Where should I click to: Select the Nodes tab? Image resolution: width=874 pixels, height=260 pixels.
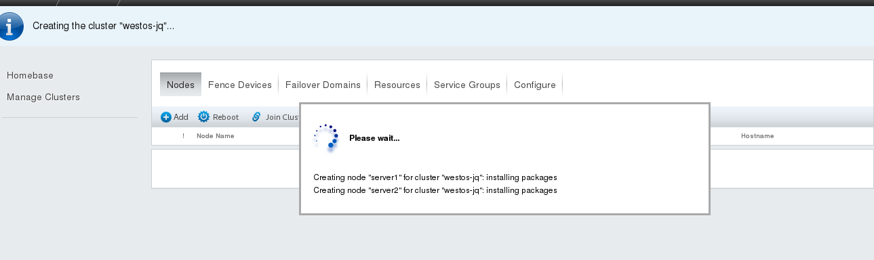click(180, 85)
